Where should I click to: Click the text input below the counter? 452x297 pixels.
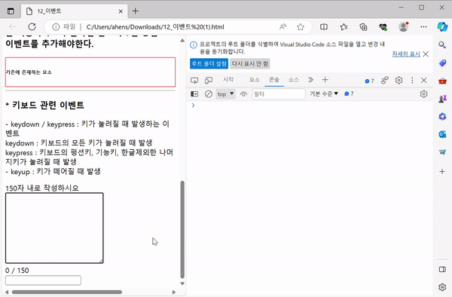(x=43, y=280)
